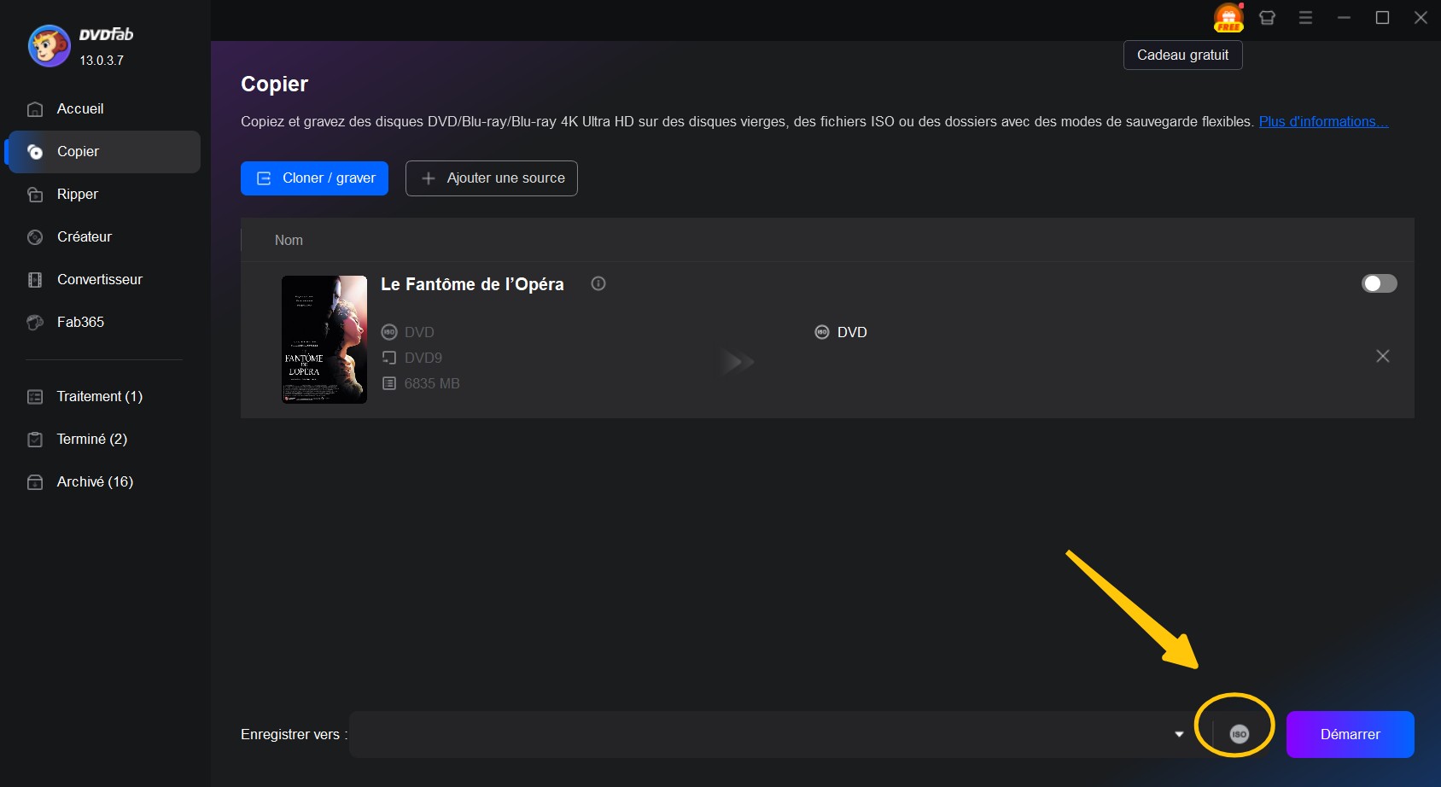The height and width of the screenshot is (787, 1441).
Task: Click Ajouter une source button
Action: click(492, 178)
